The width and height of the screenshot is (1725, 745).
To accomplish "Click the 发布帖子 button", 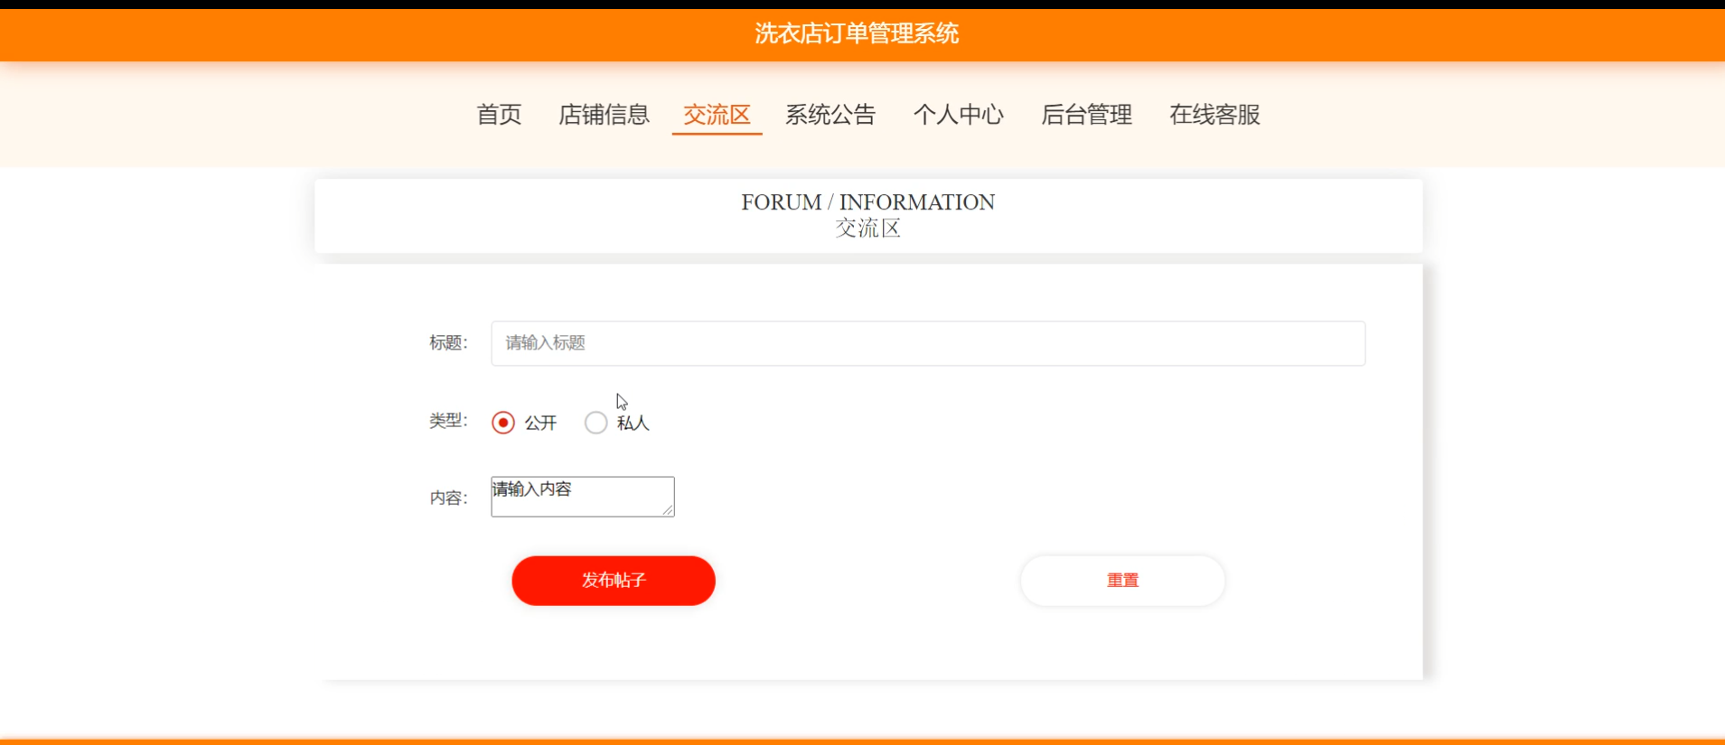I will tap(614, 581).
